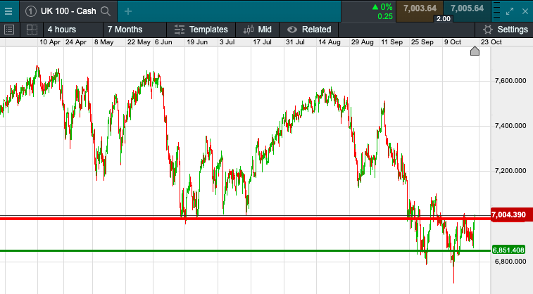The height and width of the screenshot is (294, 533).
Task: Click the gray time axis marker arrow
Action: 475,51
